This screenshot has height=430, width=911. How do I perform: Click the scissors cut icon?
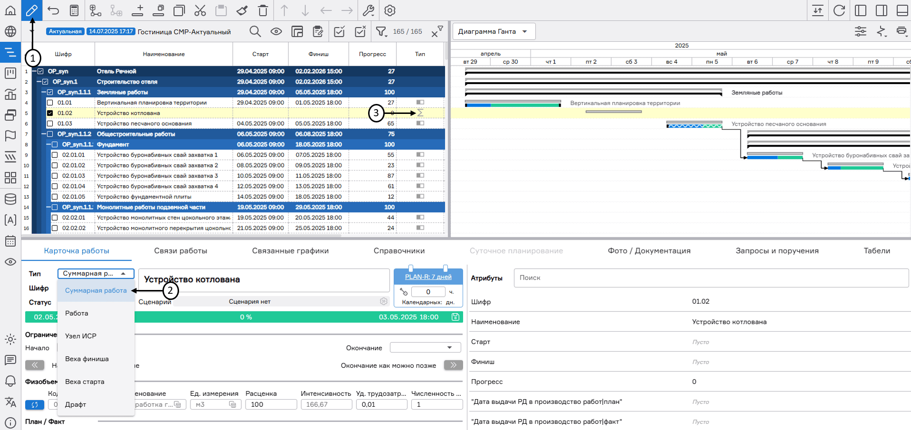(x=200, y=10)
